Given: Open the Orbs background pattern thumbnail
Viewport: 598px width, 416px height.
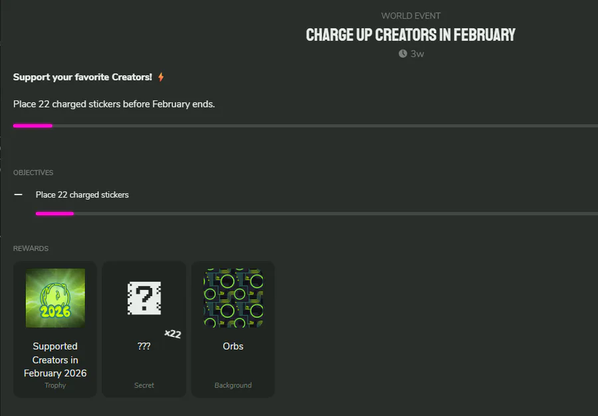Looking at the screenshot, I should [x=233, y=298].
